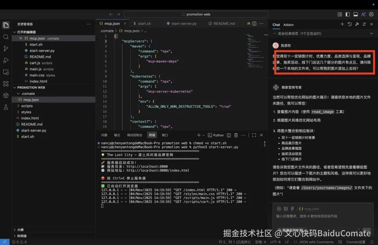Open the chat history clock icon
Viewport: 378px width, 245px height.
(350, 24)
